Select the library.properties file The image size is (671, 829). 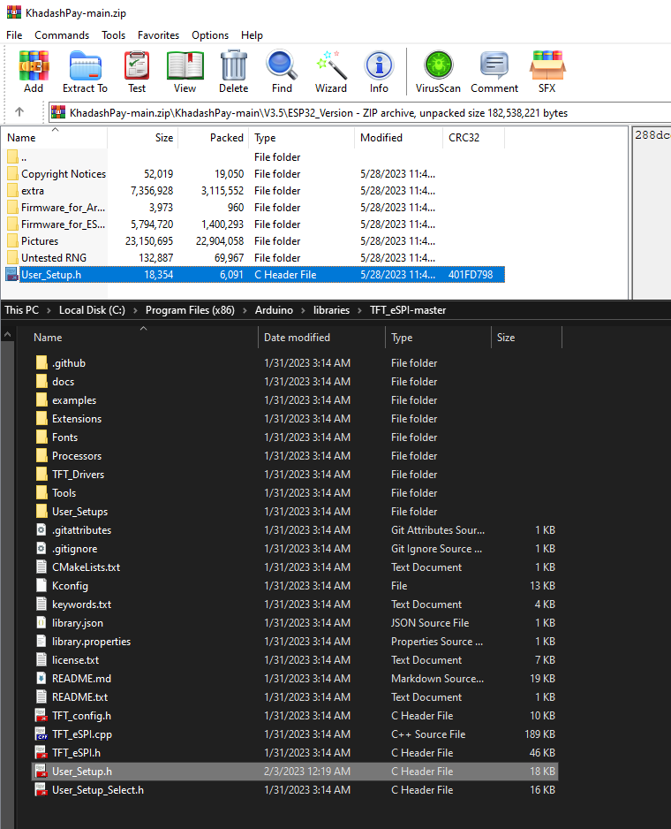pyautogui.click(x=295, y=642)
